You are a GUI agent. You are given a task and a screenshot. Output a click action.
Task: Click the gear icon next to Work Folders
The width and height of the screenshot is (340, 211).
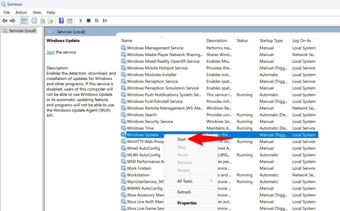point(123,168)
